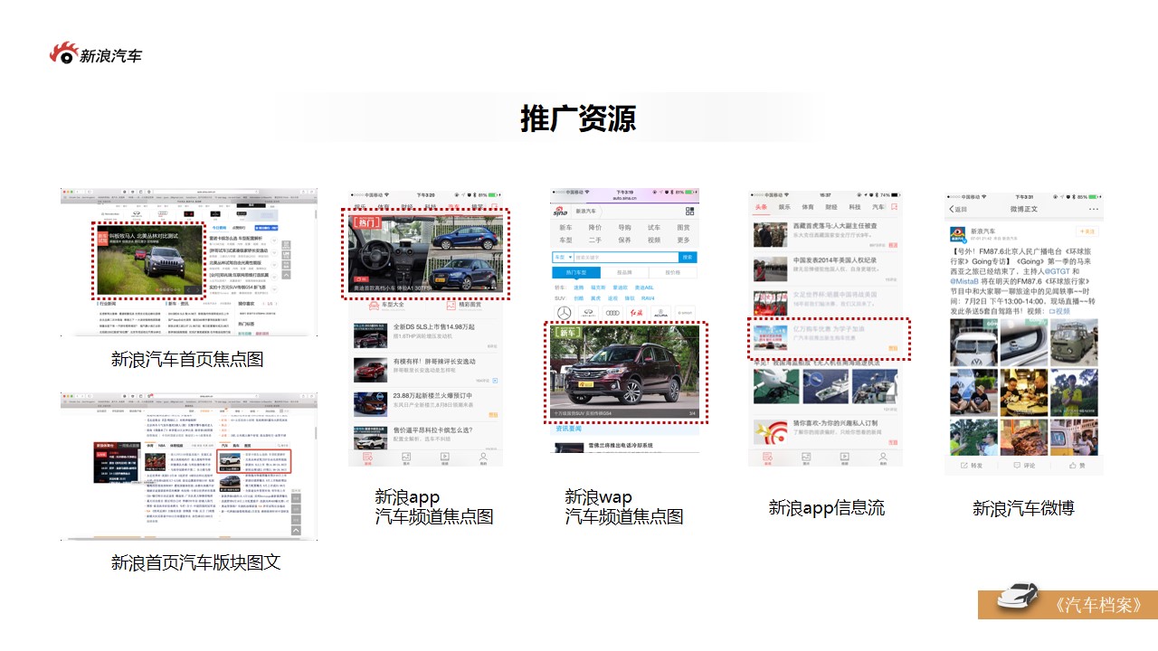Open the three-dot more menu in Weibo

tap(1094, 209)
